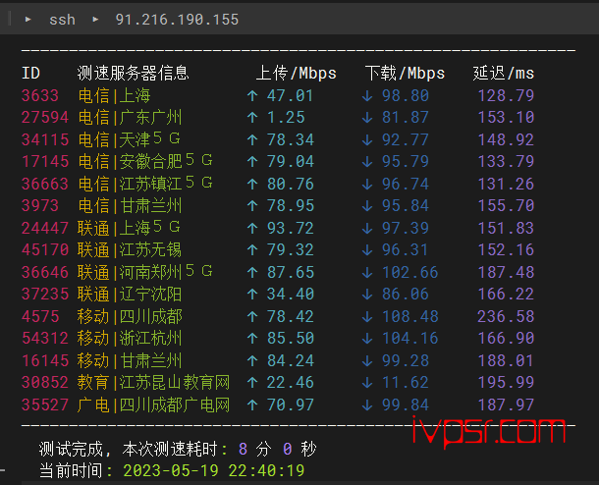
Task: Click server name 联通|上海5G
Action: (x=129, y=228)
